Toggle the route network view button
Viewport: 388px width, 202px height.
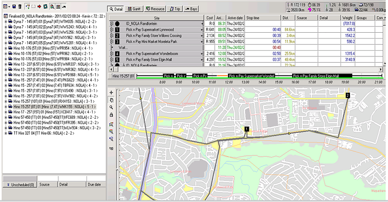click(x=27, y=6)
